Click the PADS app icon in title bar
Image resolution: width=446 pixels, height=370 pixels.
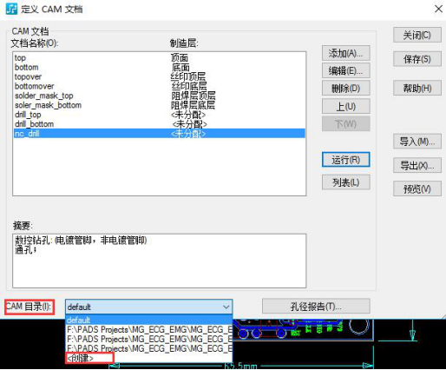12,10
